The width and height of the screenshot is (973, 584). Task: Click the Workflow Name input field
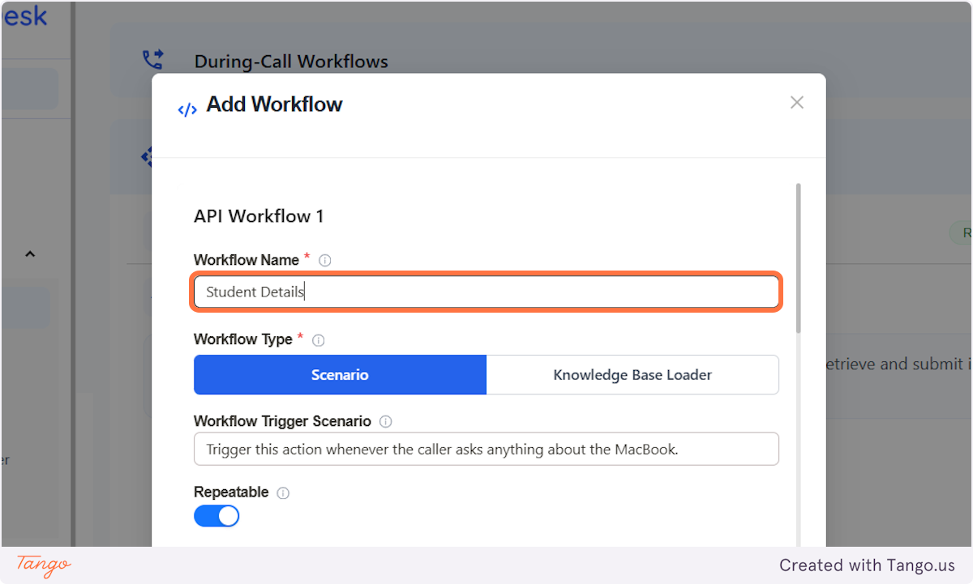(x=486, y=292)
